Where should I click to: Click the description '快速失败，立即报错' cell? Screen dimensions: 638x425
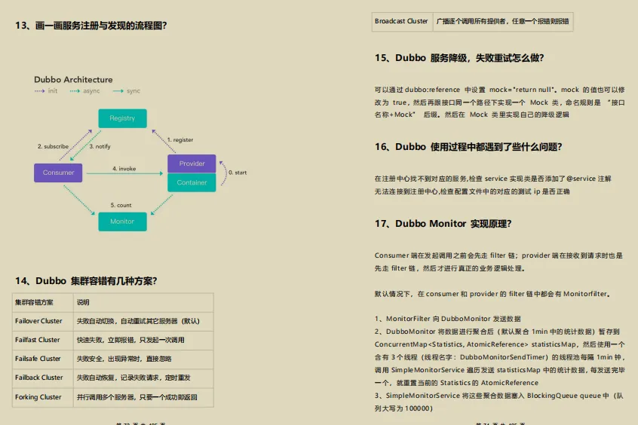pyautogui.click(x=143, y=340)
